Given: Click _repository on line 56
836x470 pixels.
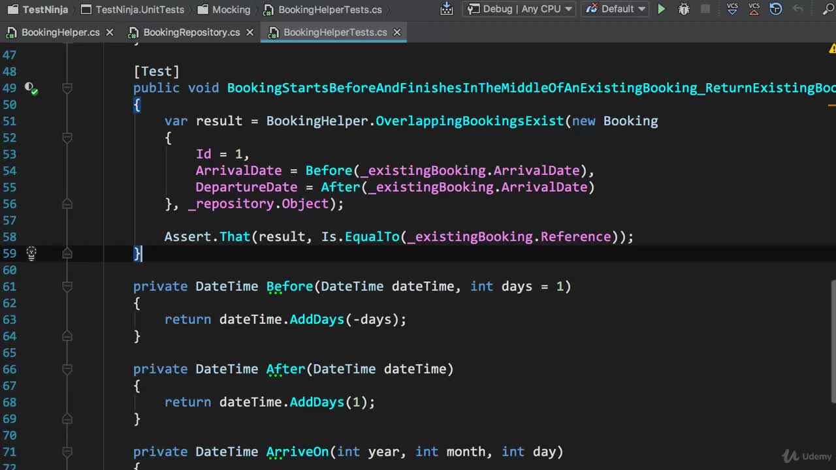Looking at the screenshot, I should 232,204.
